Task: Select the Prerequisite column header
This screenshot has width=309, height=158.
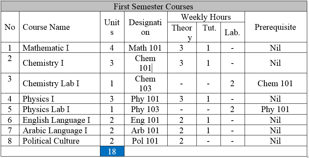Action: point(275,27)
